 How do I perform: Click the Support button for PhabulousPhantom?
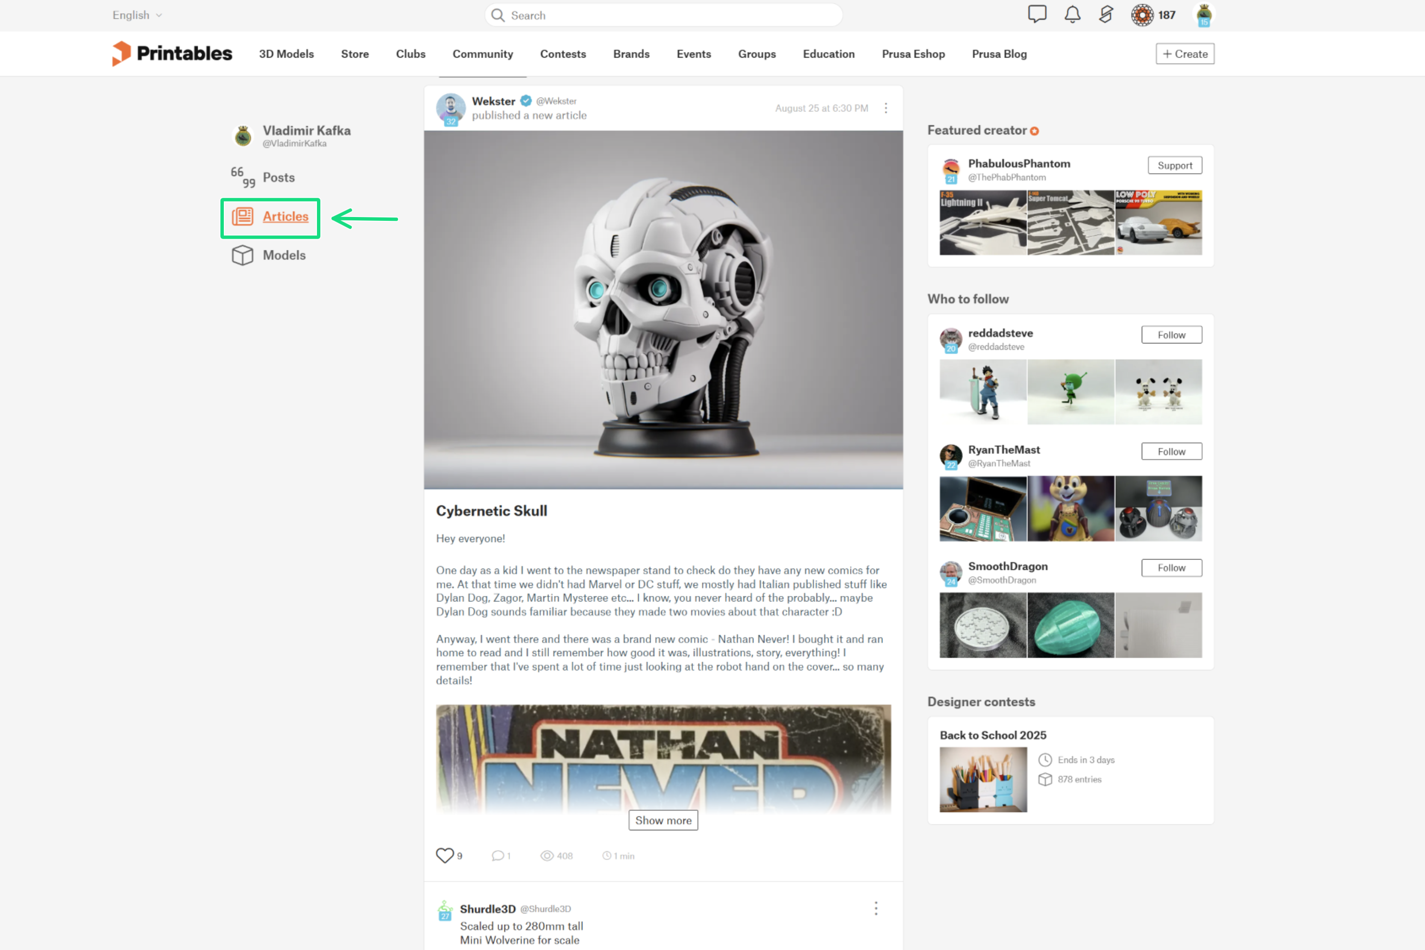pos(1174,165)
